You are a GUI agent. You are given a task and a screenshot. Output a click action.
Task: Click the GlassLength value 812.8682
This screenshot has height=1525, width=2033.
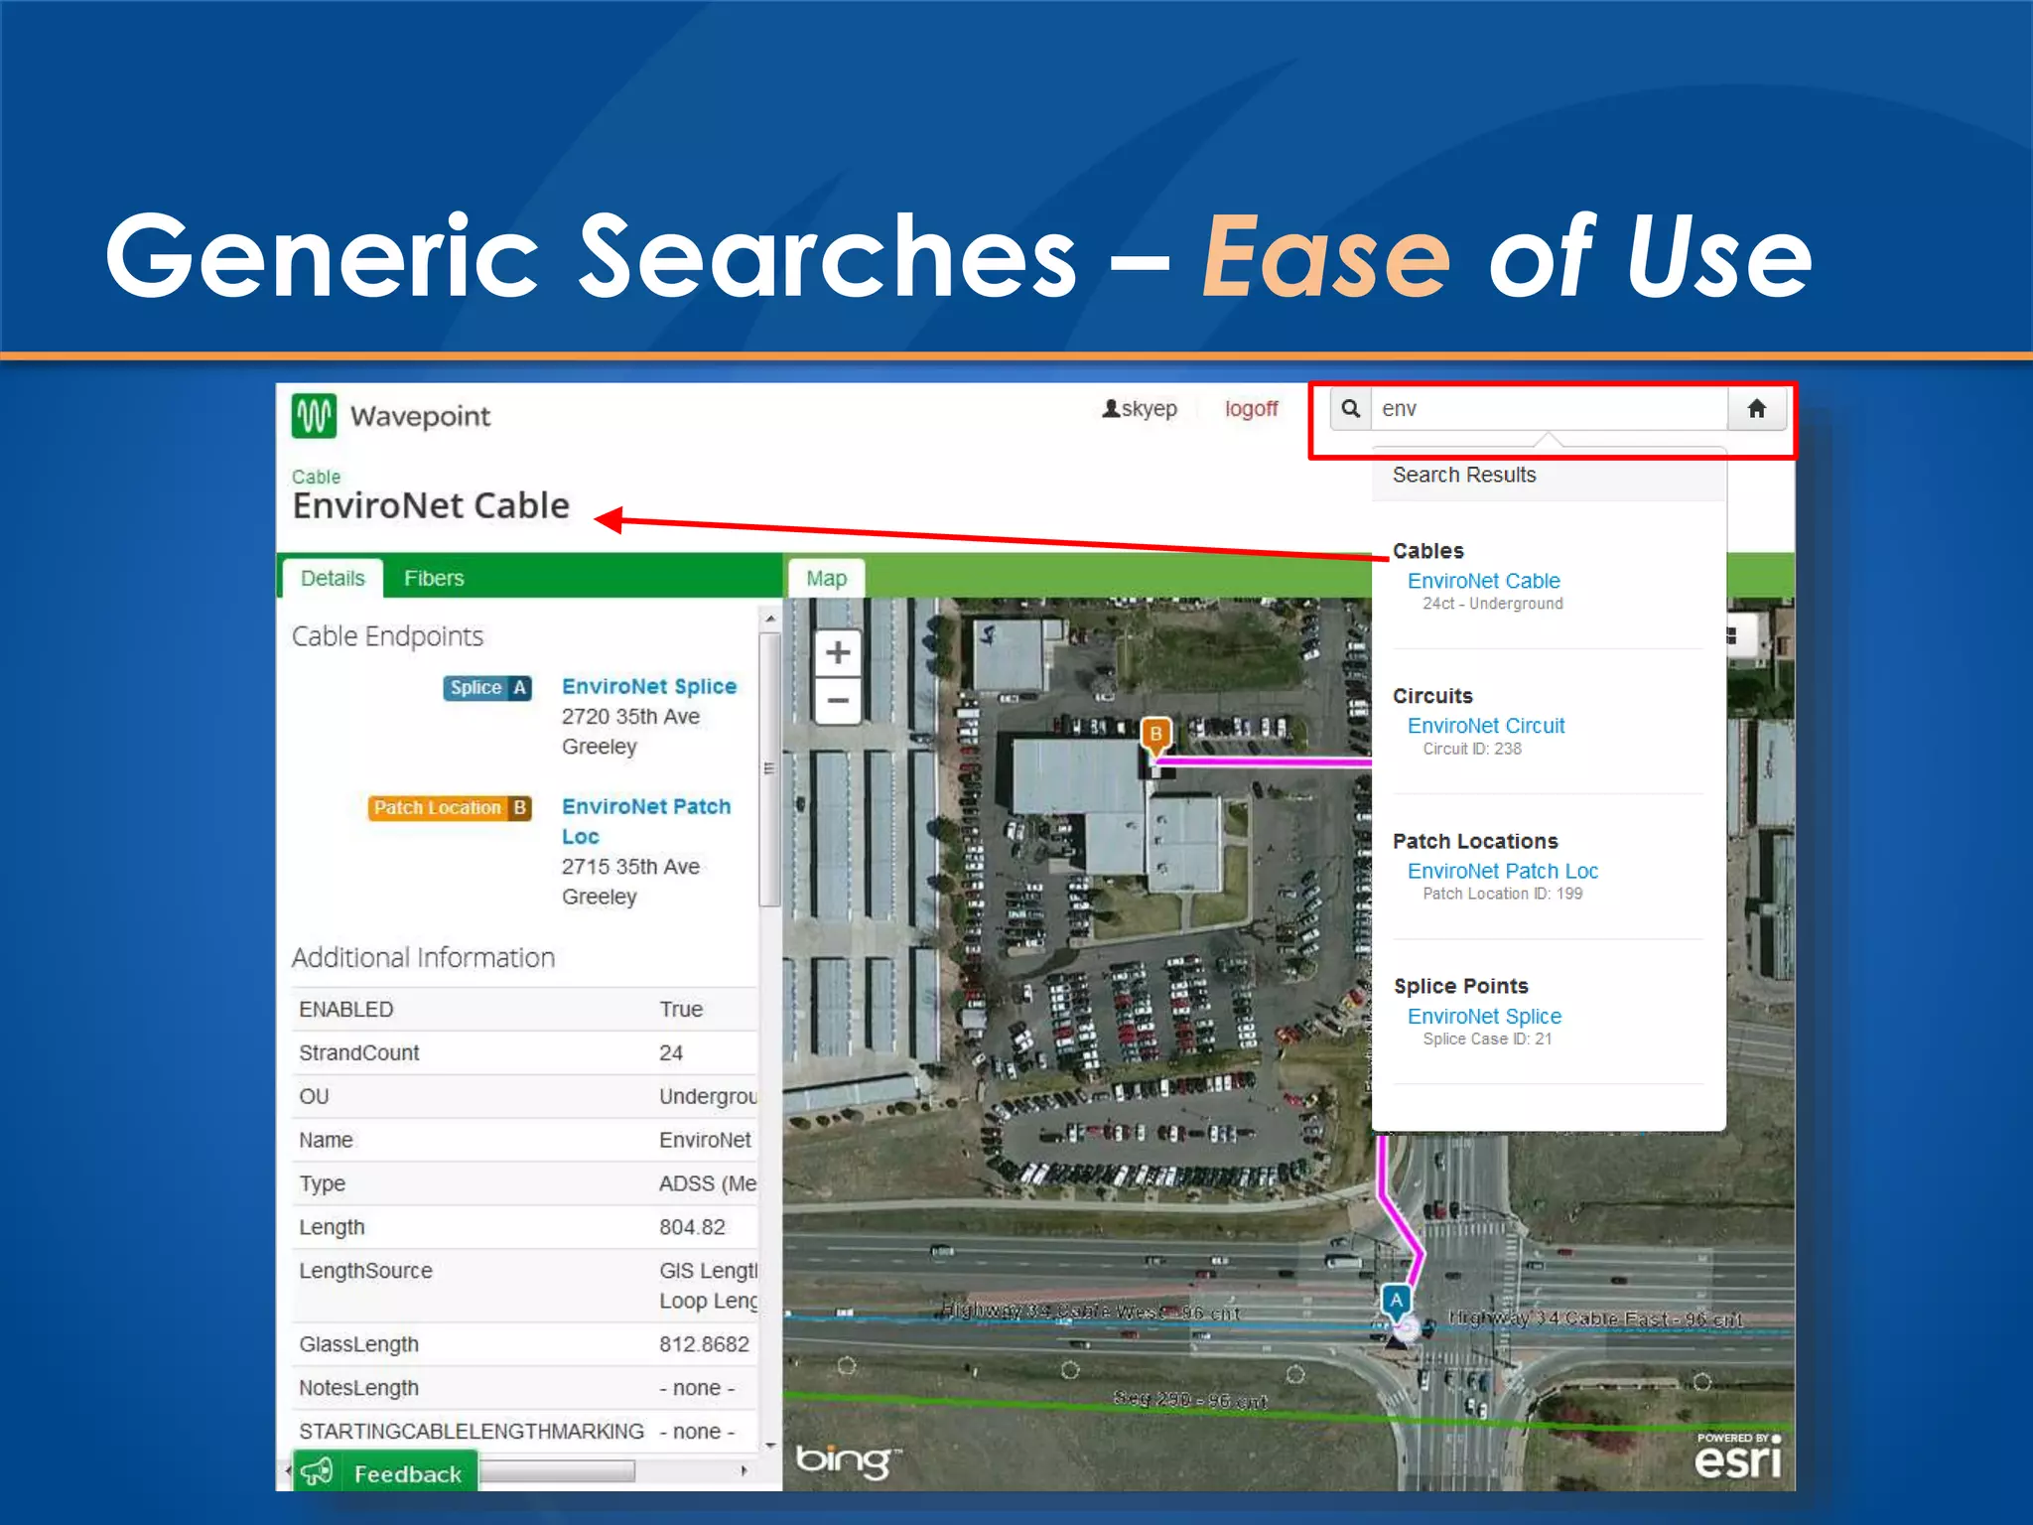point(704,1344)
